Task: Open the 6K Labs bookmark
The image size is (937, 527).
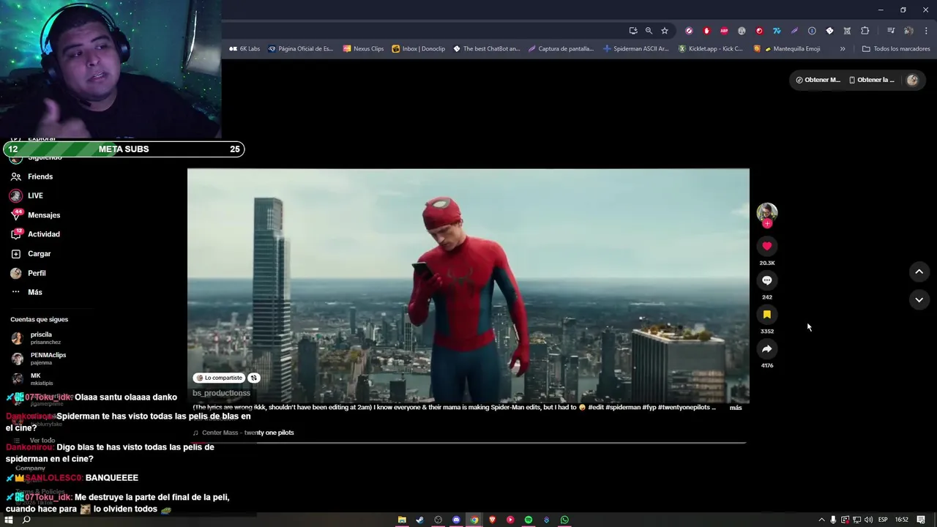Action: tap(244, 49)
